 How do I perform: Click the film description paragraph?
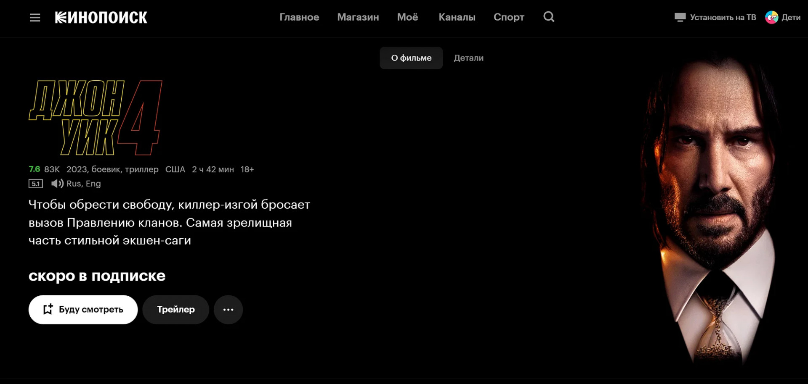pyautogui.click(x=169, y=222)
